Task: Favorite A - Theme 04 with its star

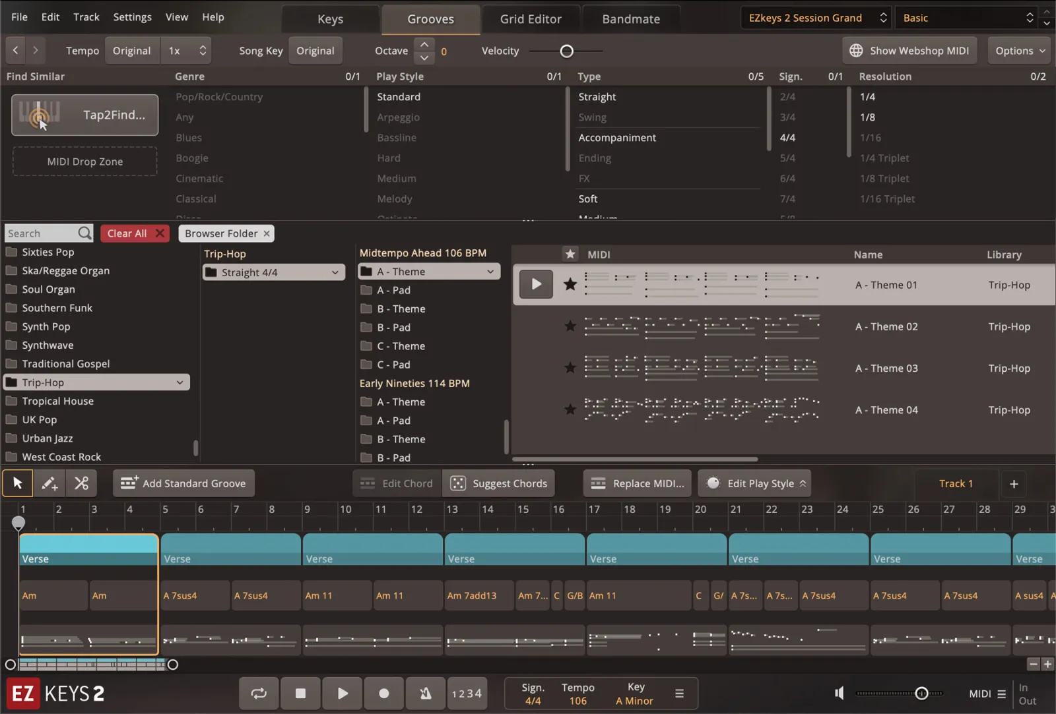Action: (570, 409)
